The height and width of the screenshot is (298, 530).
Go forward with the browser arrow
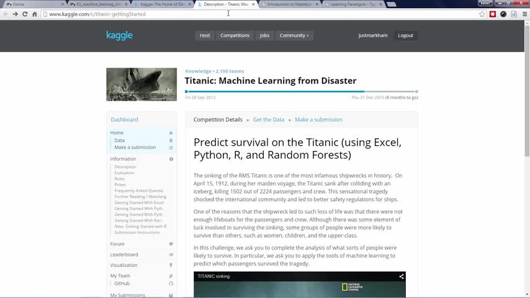coord(16,14)
